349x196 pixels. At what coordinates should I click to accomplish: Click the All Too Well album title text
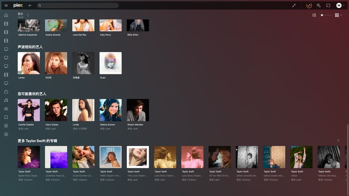coord(219,176)
